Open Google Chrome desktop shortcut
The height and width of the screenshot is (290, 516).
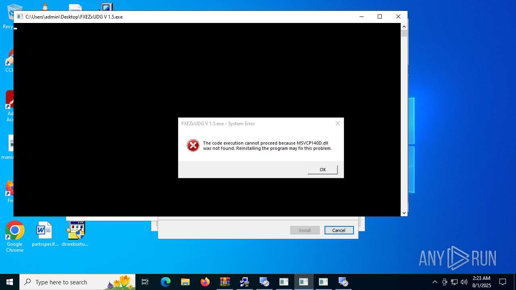[15, 237]
